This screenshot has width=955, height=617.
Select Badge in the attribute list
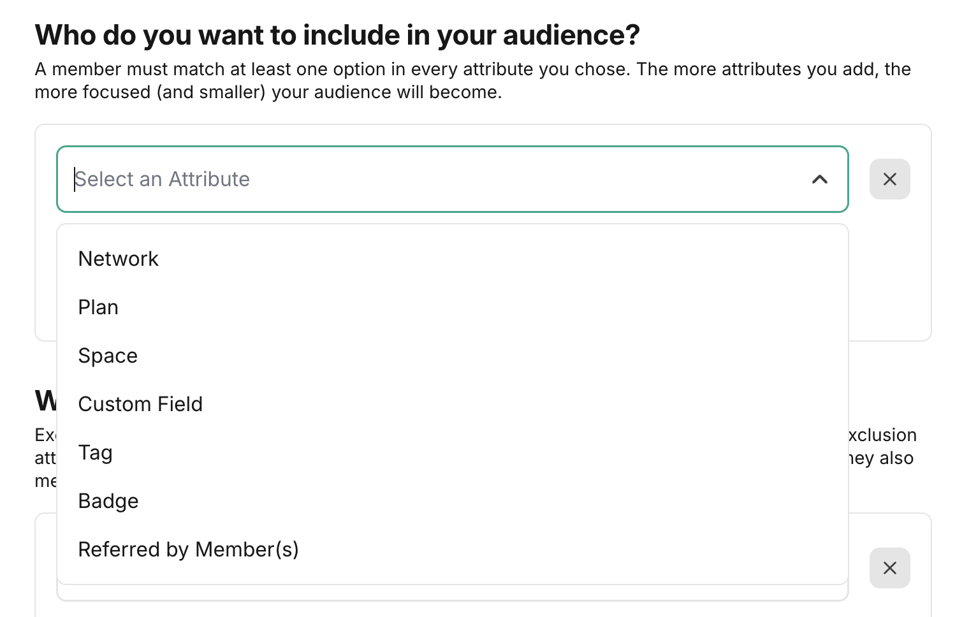click(x=108, y=501)
